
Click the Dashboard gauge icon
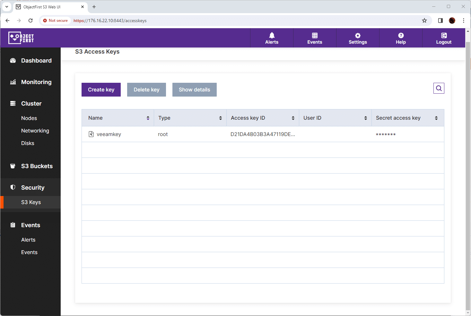coord(13,61)
